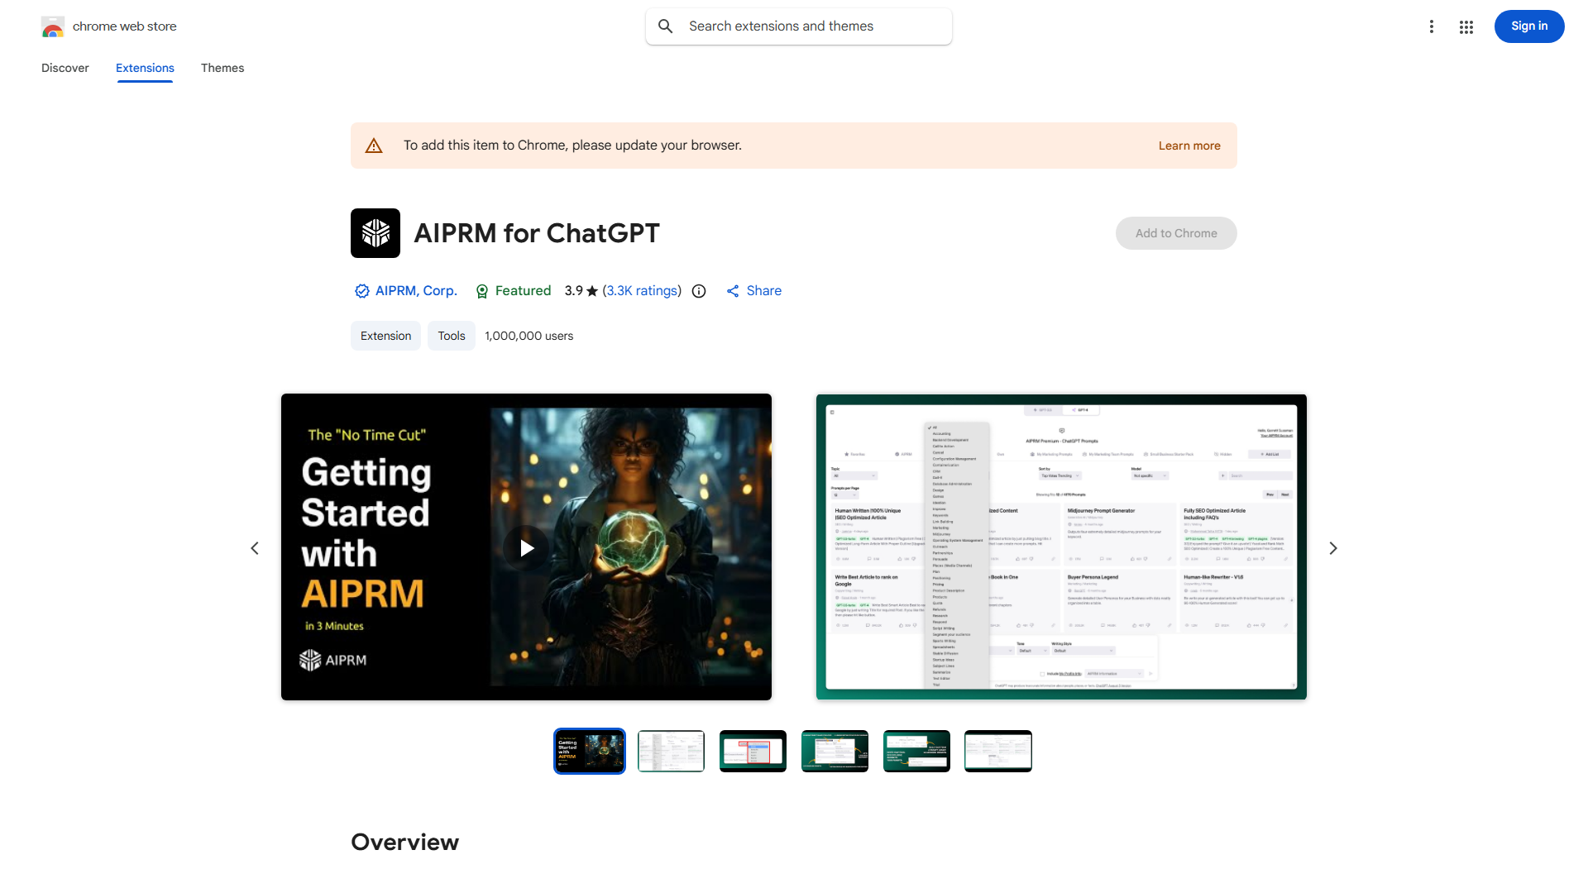
Task: Open the 3.3K ratings link
Action: 641,291
